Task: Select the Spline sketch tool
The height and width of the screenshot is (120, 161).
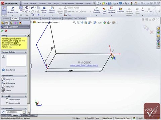Action: [33, 8]
